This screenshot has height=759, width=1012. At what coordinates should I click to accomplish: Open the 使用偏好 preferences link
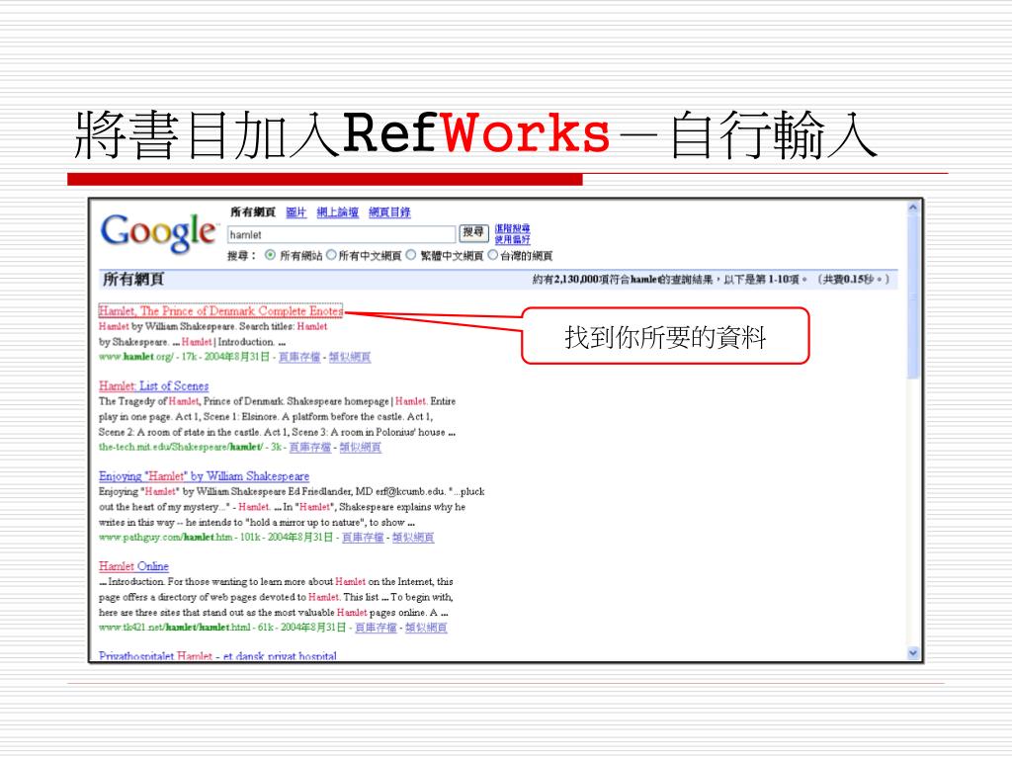513,240
